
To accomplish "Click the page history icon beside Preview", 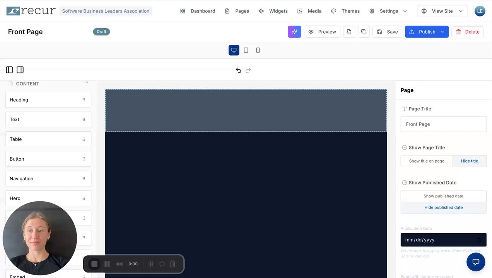I will 349,32.
